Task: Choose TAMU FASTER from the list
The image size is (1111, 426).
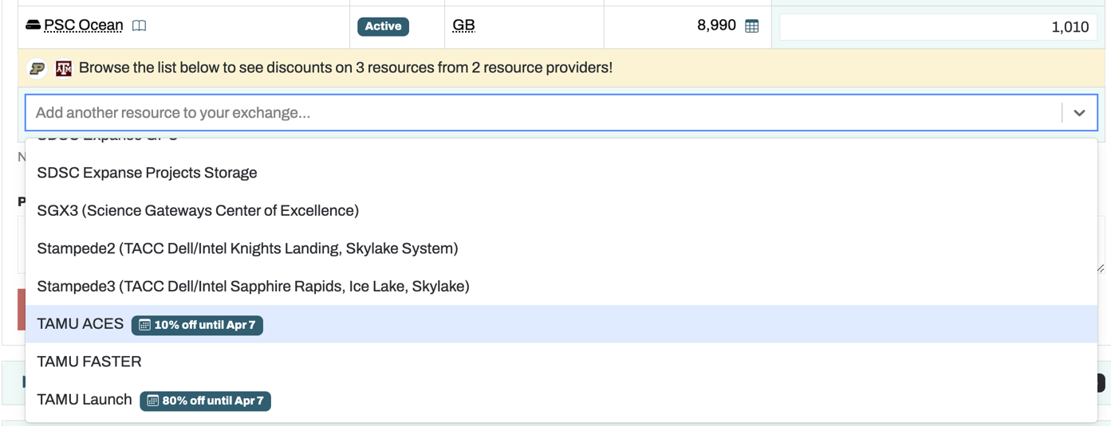Action: 89,362
